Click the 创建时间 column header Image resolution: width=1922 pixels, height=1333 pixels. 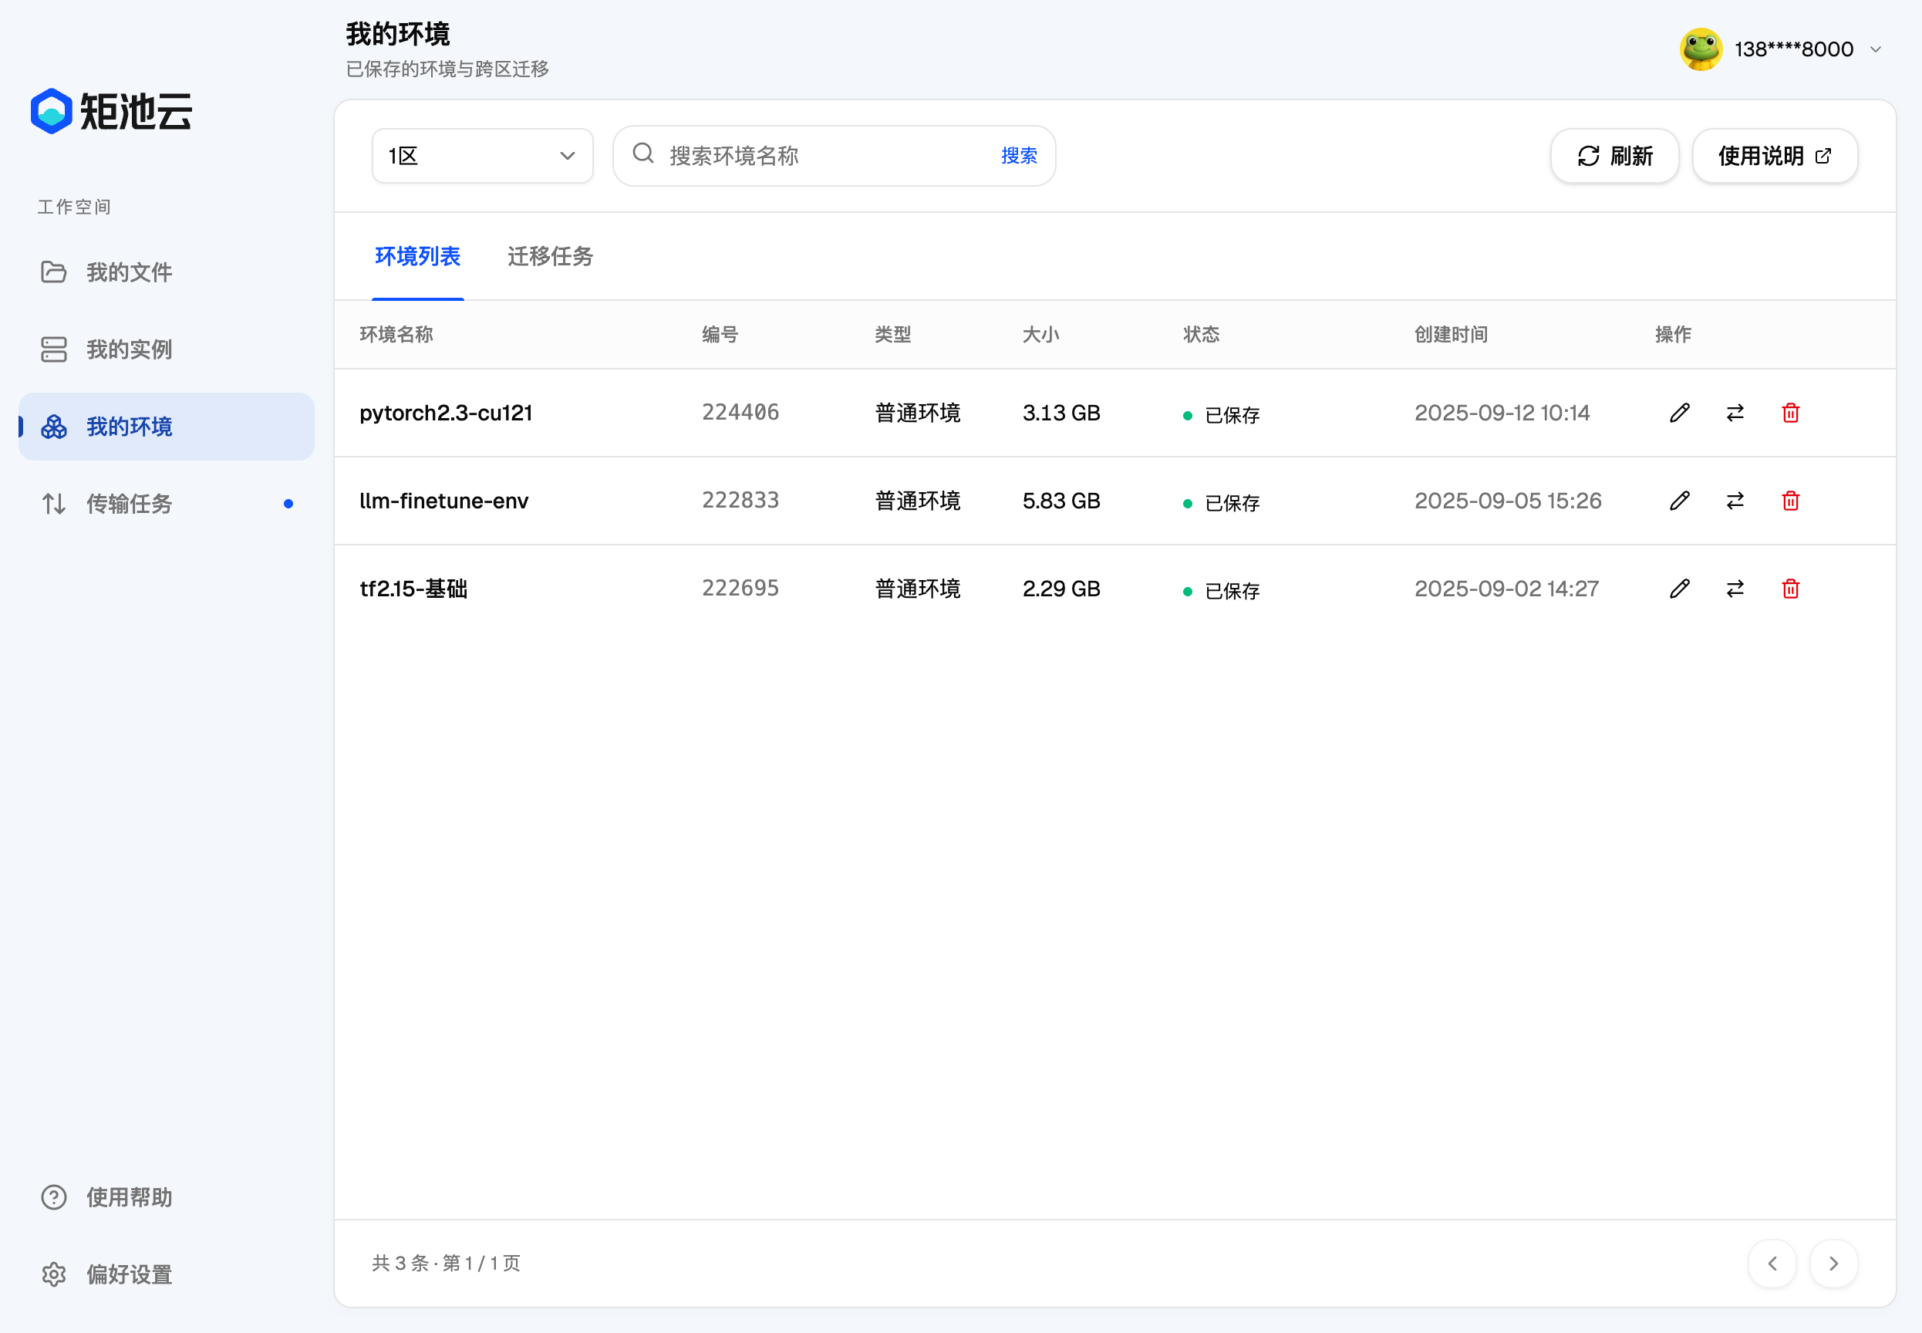(x=1450, y=335)
